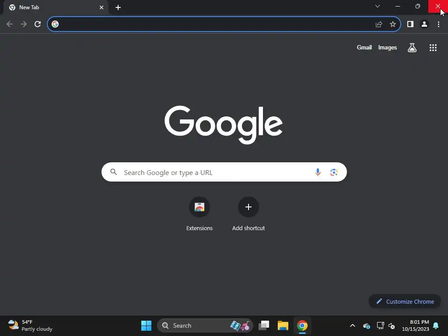448x336 pixels.
Task: Search by image with Google Lens
Action: point(334,172)
